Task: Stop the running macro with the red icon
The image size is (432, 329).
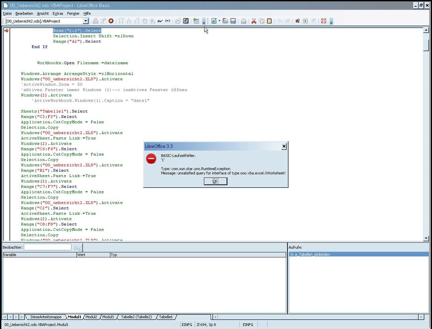Action: click(x=111, y=21)
